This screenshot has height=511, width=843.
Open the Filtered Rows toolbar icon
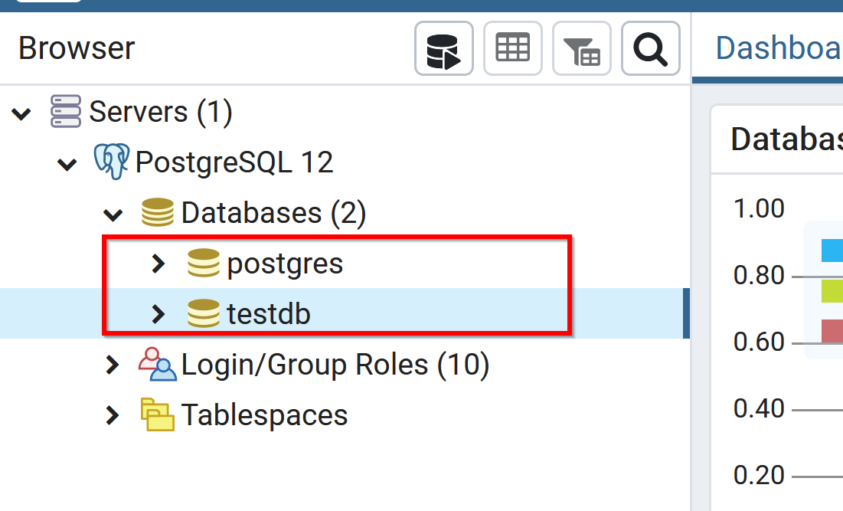[582, 49]
